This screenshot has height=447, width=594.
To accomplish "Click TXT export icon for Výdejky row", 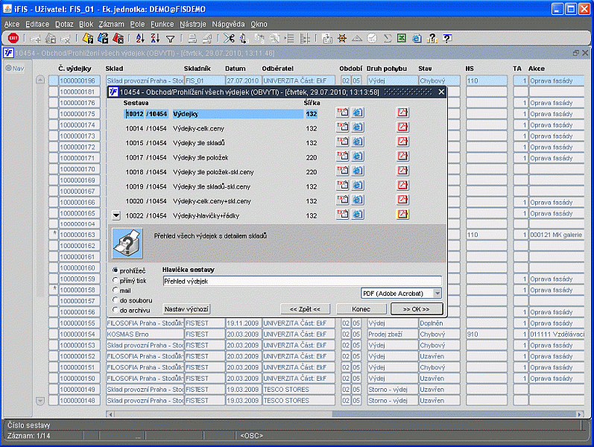I will pyautogui.click(x=342, y=112).
